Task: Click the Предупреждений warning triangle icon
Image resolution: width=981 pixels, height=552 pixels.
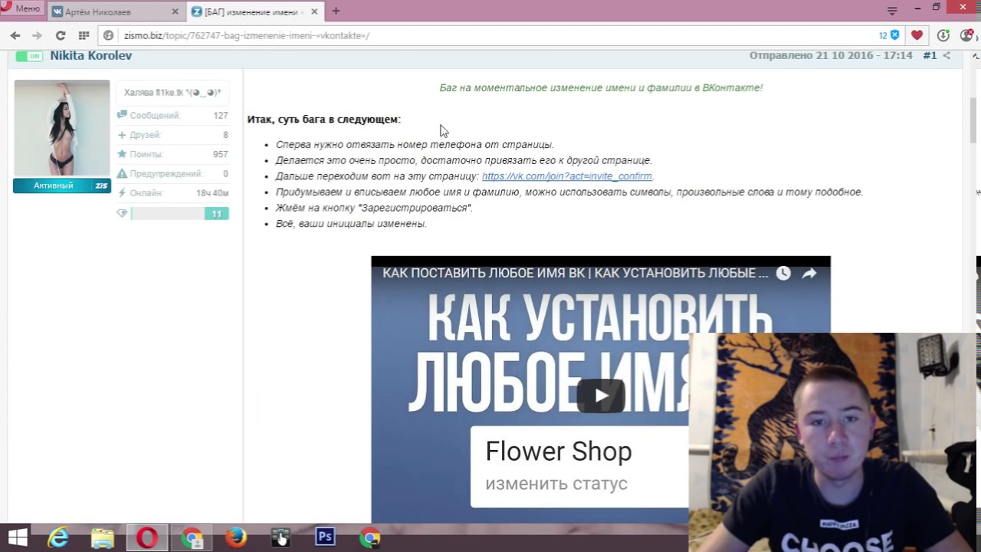Action: 122,174
